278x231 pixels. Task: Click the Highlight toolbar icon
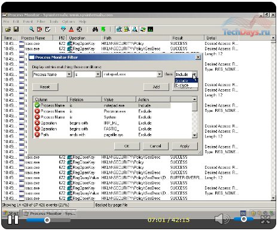click(71, 29)
